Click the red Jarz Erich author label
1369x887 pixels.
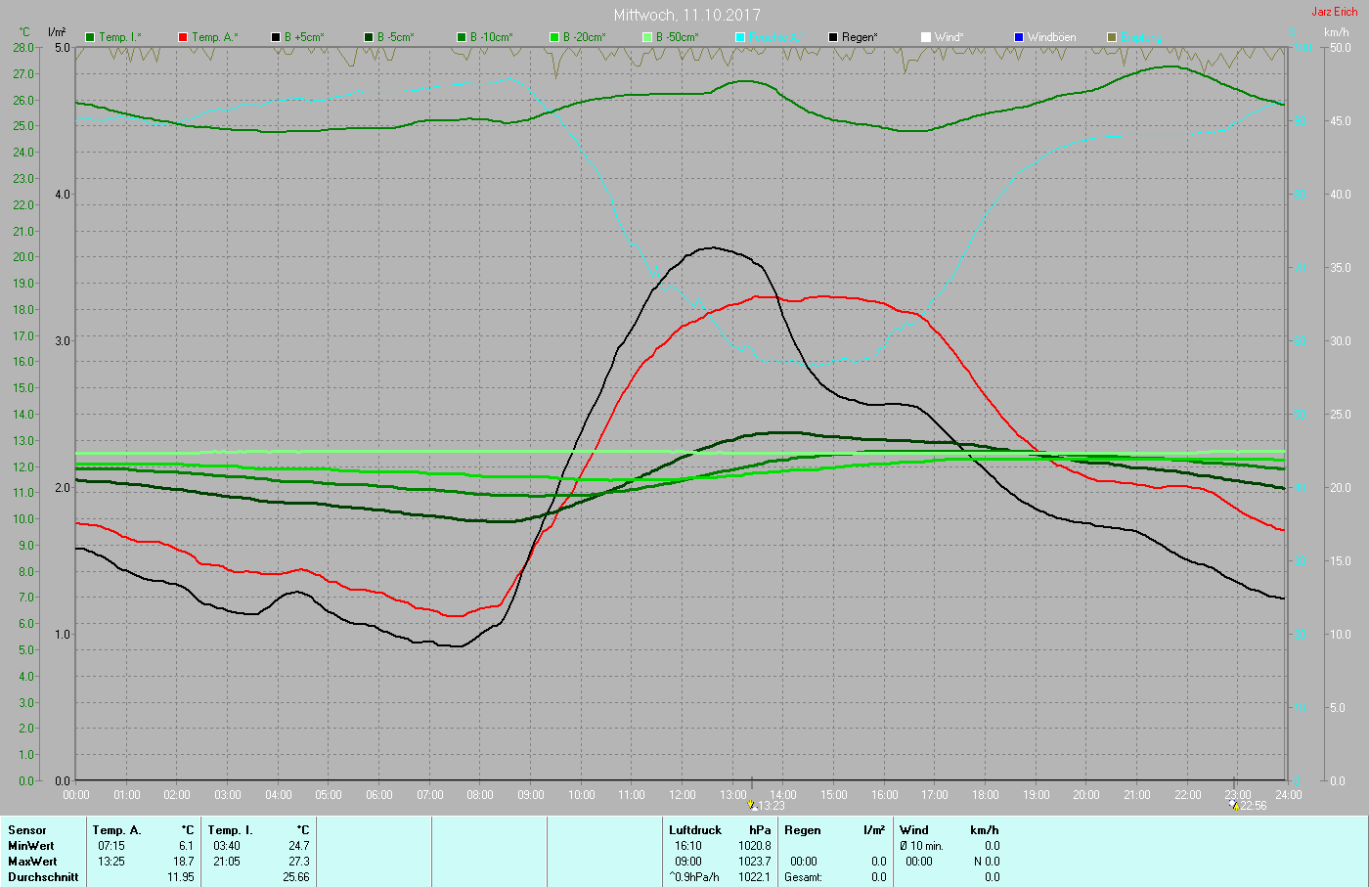coord(1334,12)
